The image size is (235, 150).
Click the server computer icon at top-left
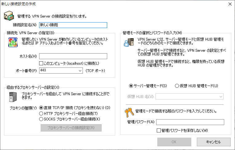point(8,16)
